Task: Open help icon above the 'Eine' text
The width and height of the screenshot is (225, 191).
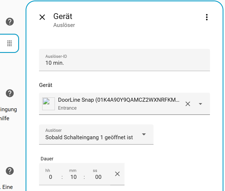Action: (x=10, y=170)
